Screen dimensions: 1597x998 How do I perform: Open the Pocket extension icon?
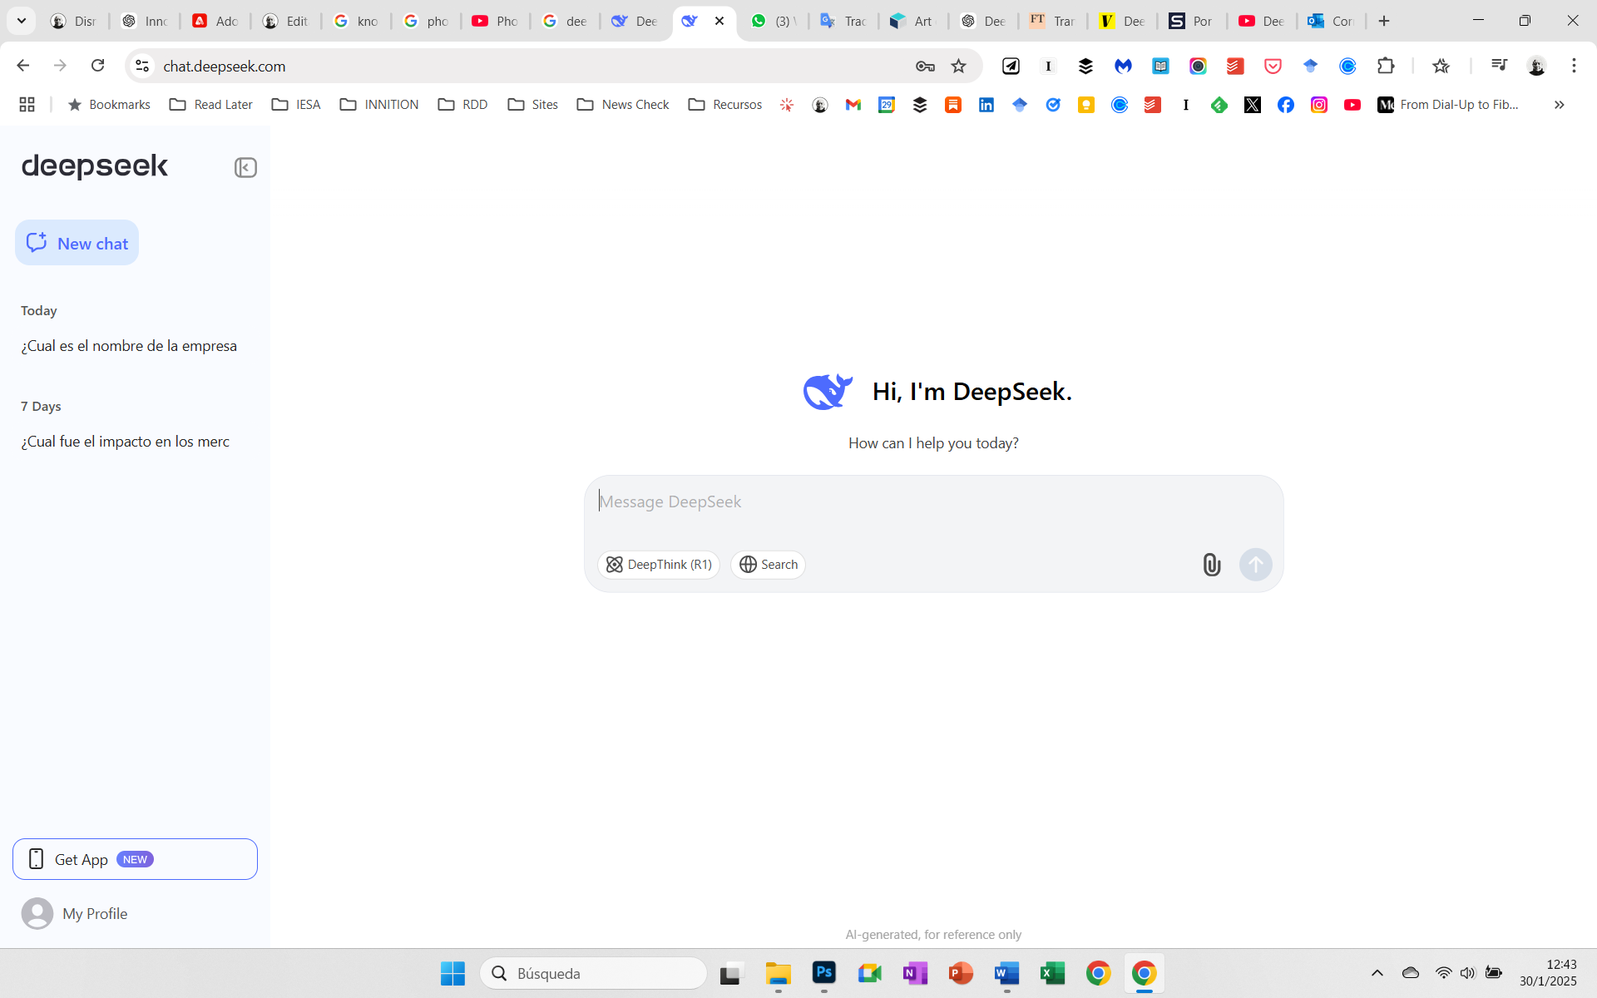click(x=1273, y=66)
